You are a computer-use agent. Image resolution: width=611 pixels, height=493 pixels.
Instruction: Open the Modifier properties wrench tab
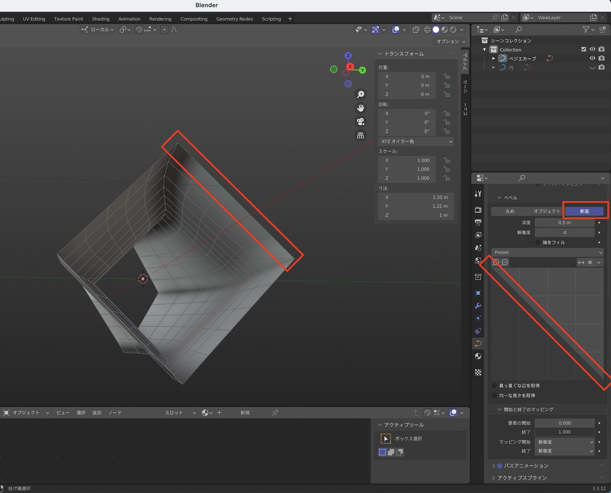coord(478,306)
